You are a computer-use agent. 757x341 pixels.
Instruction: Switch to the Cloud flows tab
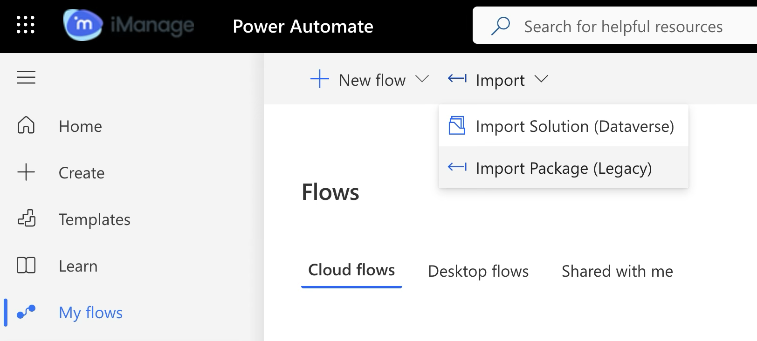coord(351,270)
